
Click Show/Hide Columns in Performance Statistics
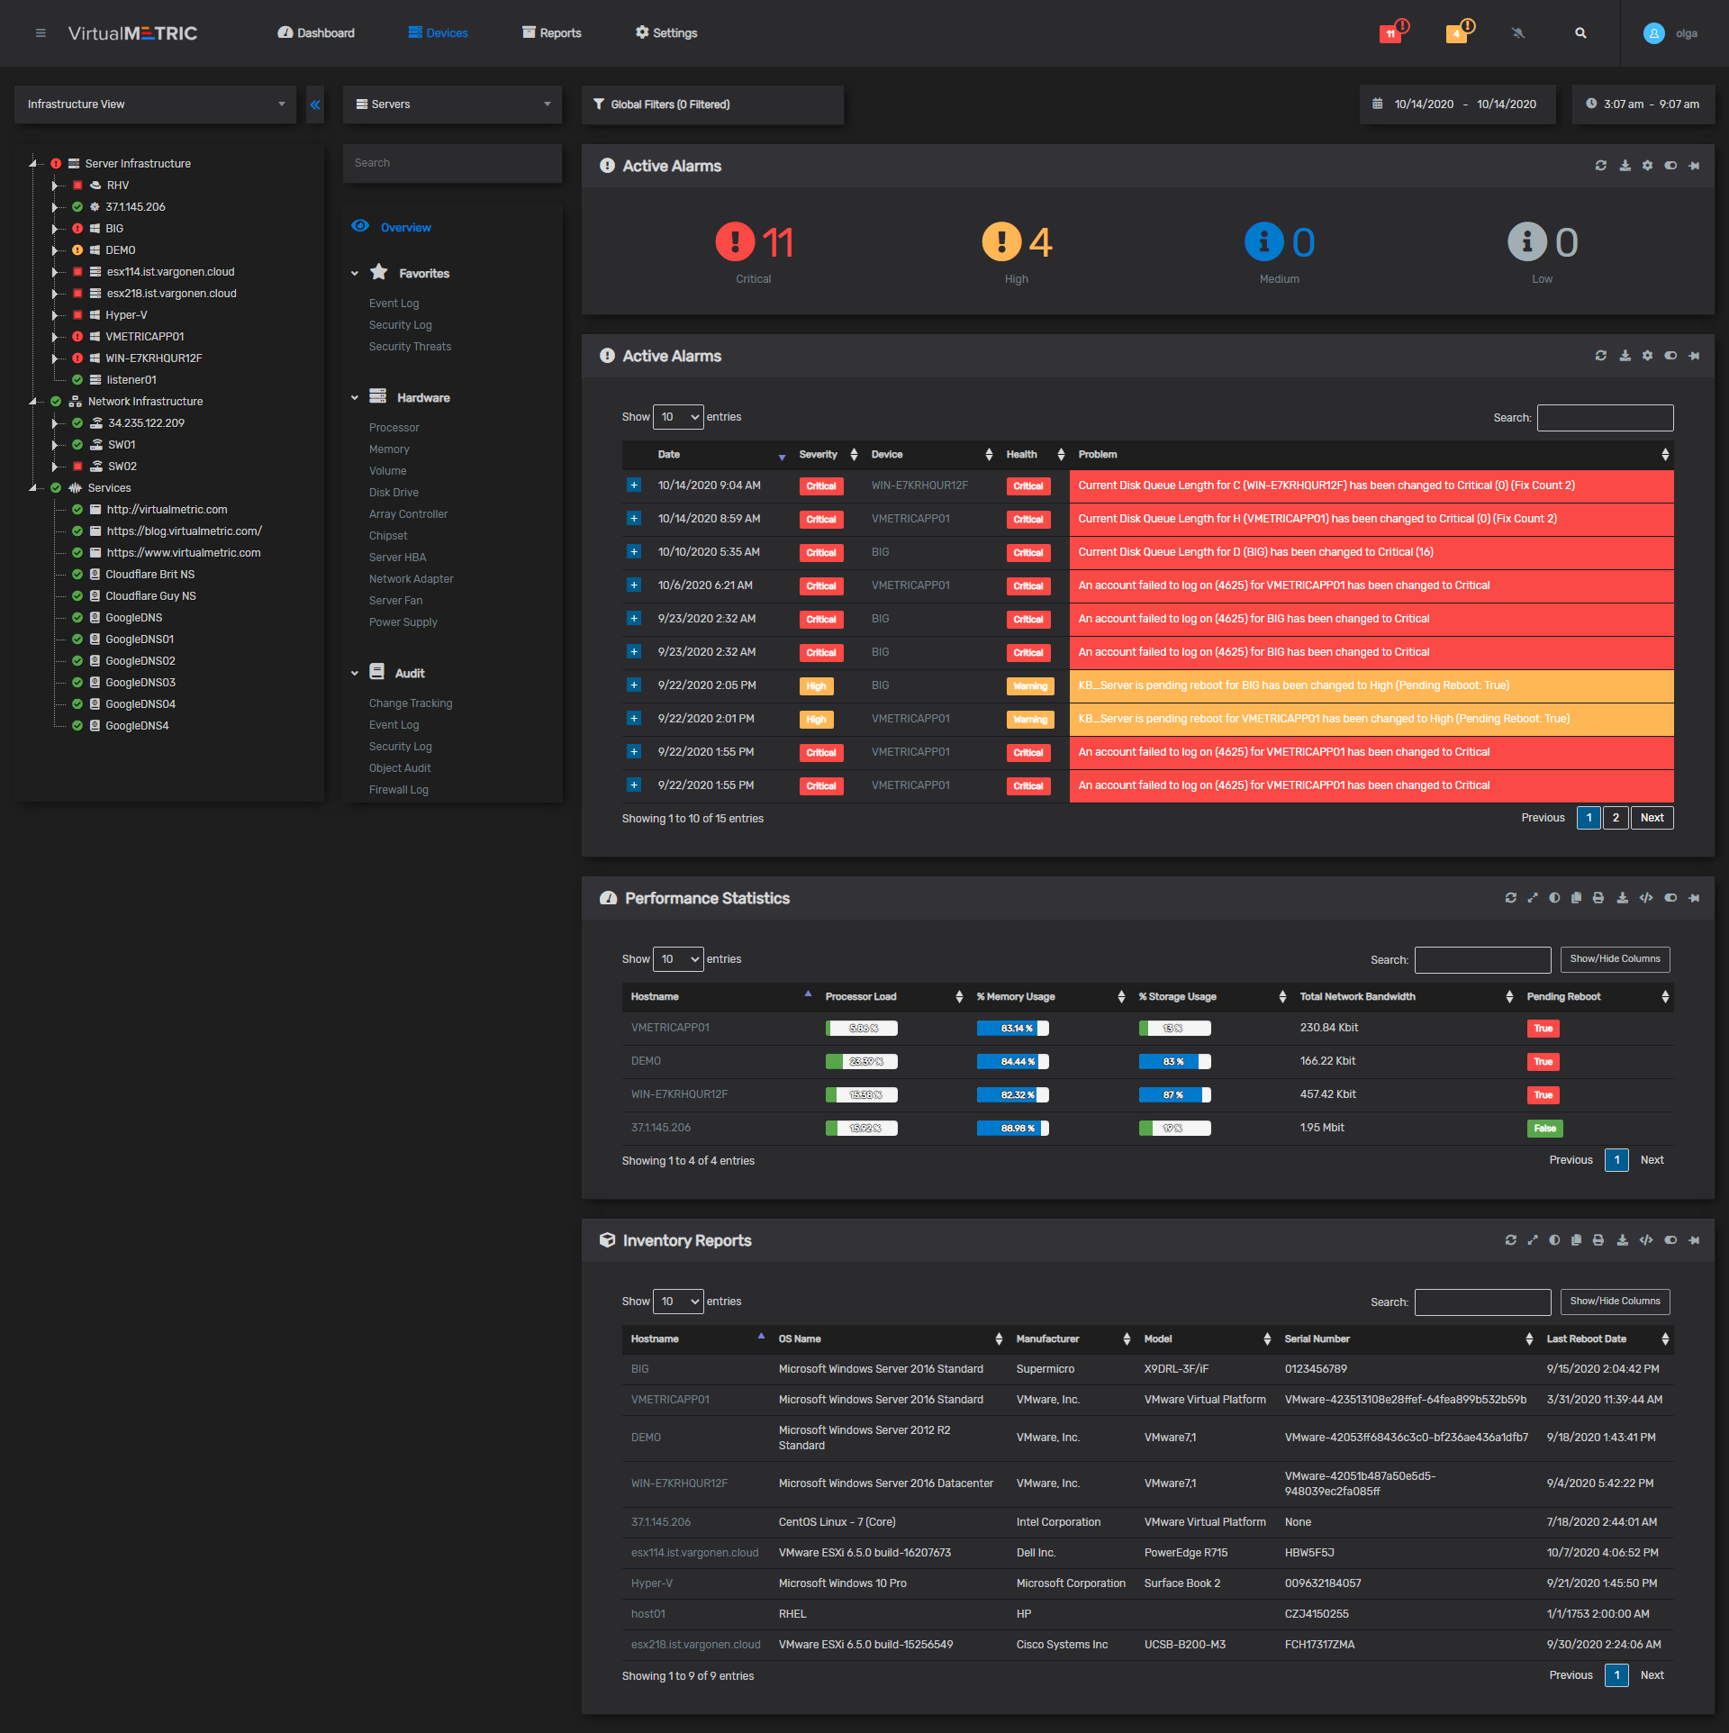point(1615,959)
